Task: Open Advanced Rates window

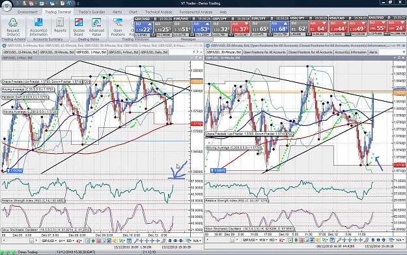Action: click(96, 27)
